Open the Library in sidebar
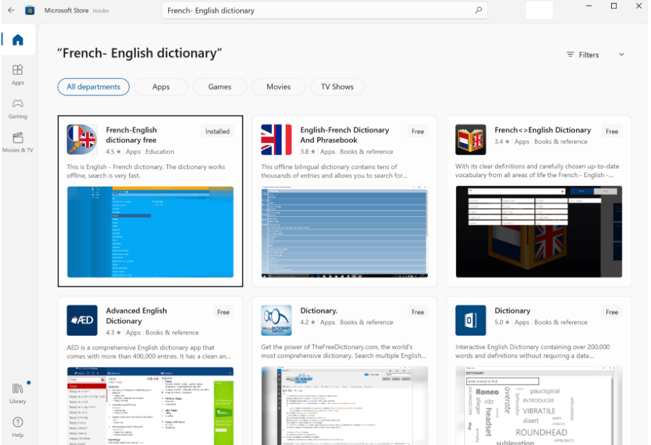 [18, 393]
